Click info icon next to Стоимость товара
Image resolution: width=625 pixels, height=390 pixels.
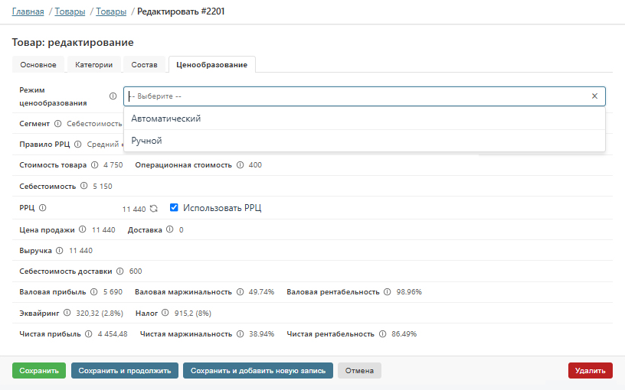[94, 164]
